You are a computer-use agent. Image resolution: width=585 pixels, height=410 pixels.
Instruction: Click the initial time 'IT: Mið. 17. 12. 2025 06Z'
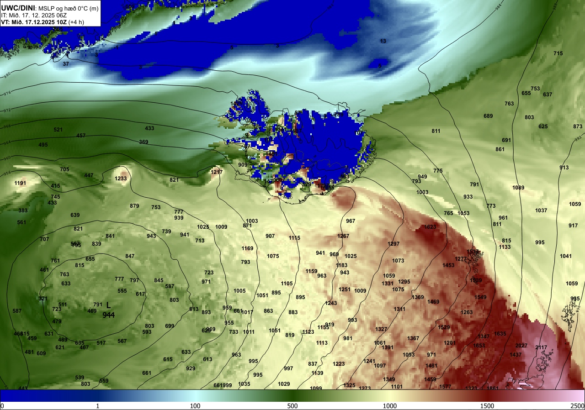[33, 15]
